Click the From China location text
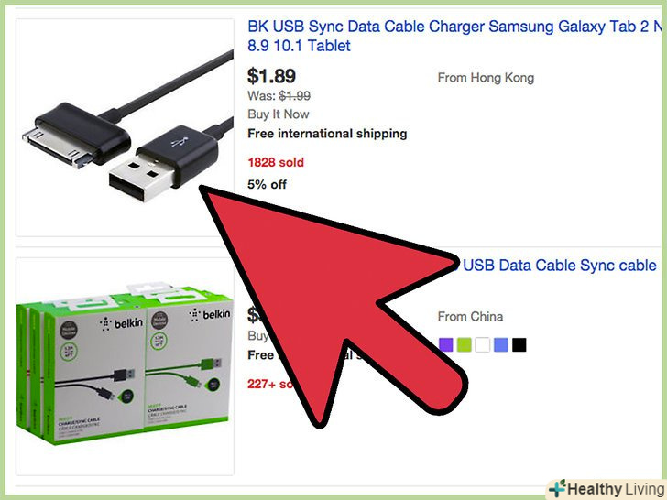Screen dimensions: 667x500 click(x=471, y=316)
